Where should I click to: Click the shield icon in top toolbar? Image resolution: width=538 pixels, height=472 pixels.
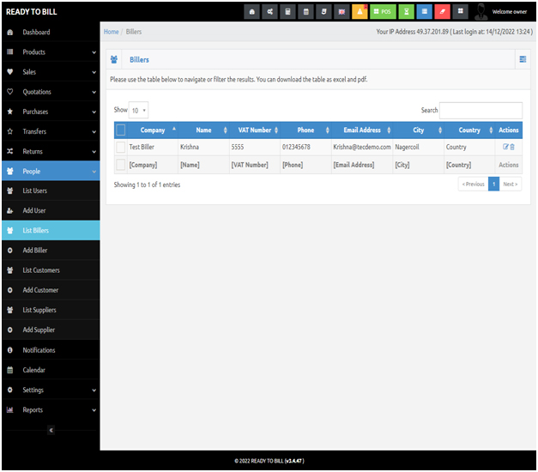pos(323,12)
